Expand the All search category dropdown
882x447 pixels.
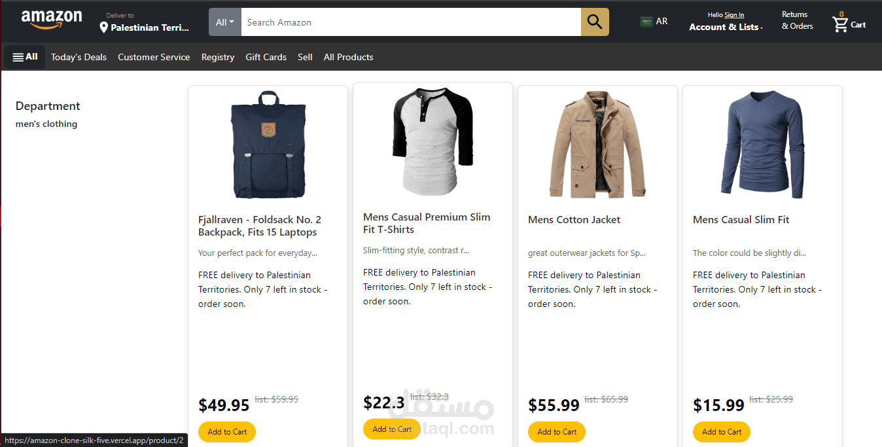(x=224, y=22)
